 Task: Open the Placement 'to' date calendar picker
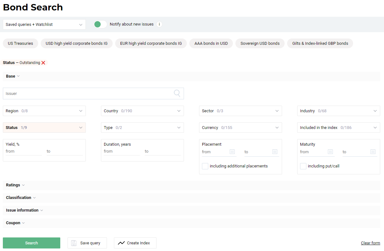click(275, 152)
